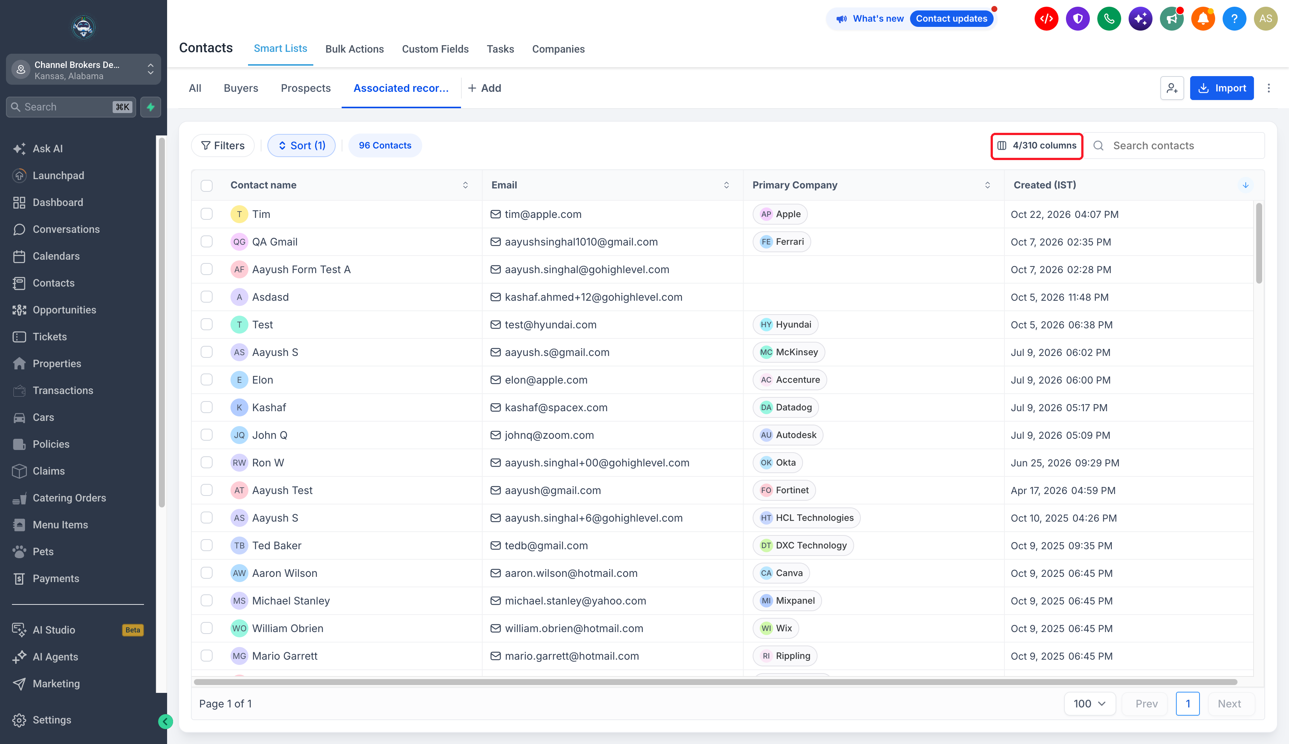Click the 4/310 columns button

coord(1037,146)
